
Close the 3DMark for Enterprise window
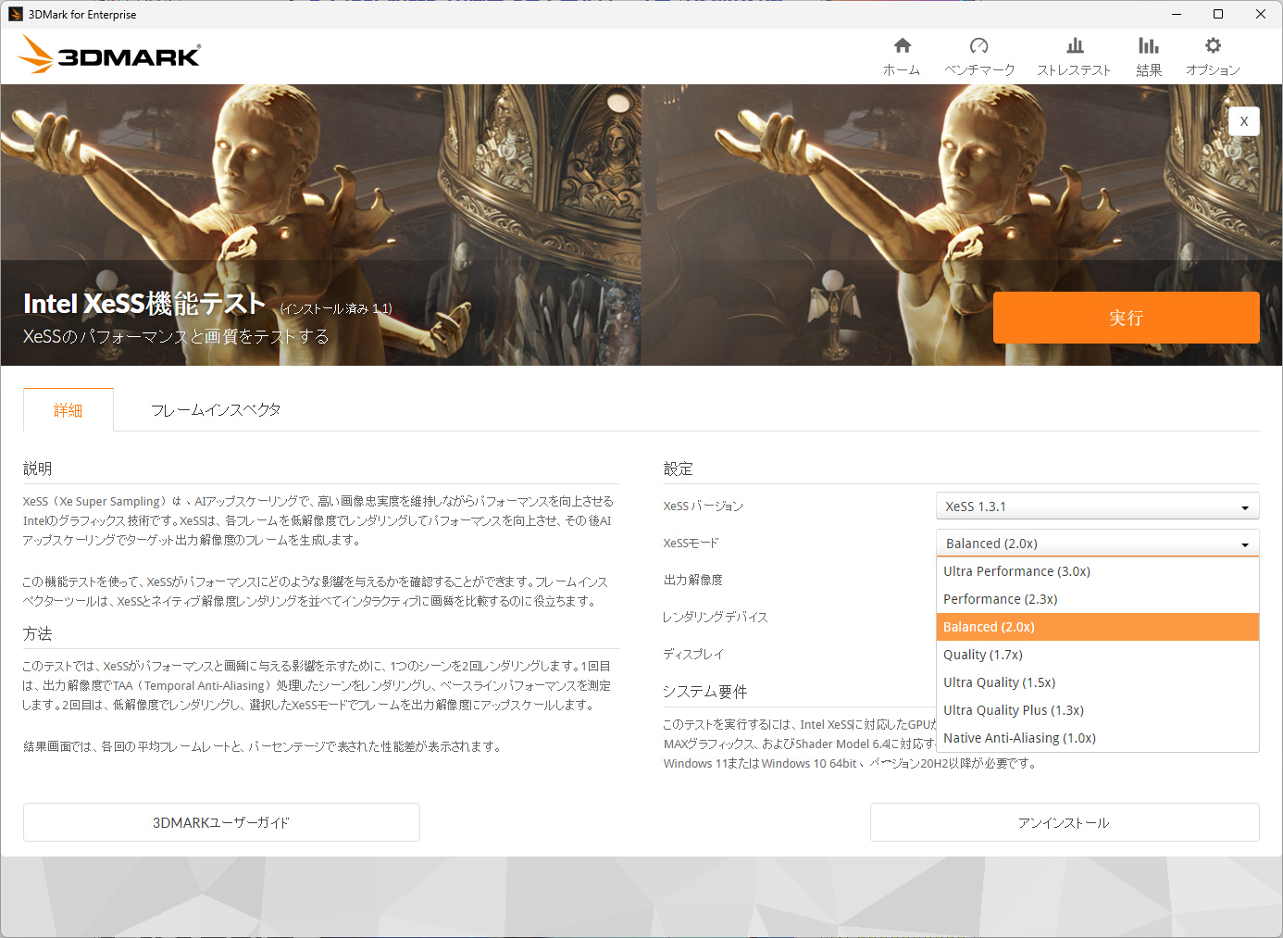tap(1261, 14)
